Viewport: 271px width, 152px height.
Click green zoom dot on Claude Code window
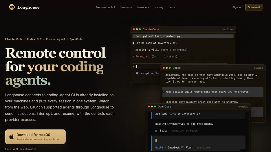[140, 29]
